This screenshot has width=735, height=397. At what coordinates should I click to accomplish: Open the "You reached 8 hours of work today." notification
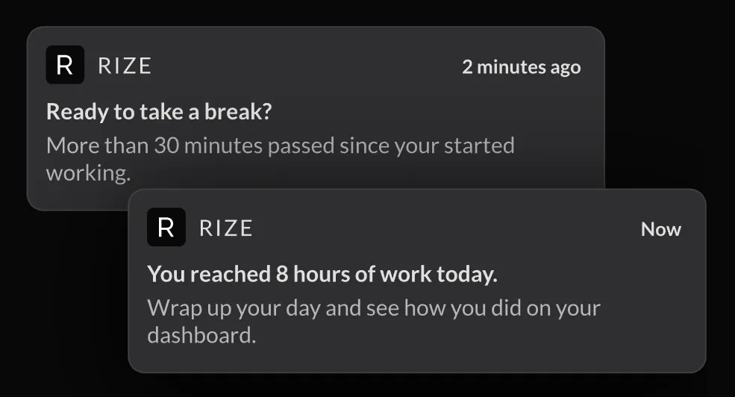[x=322, y=274]
